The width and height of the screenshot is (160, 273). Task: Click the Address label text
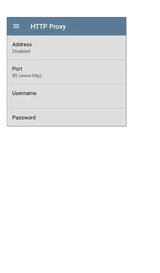point(22,45)
